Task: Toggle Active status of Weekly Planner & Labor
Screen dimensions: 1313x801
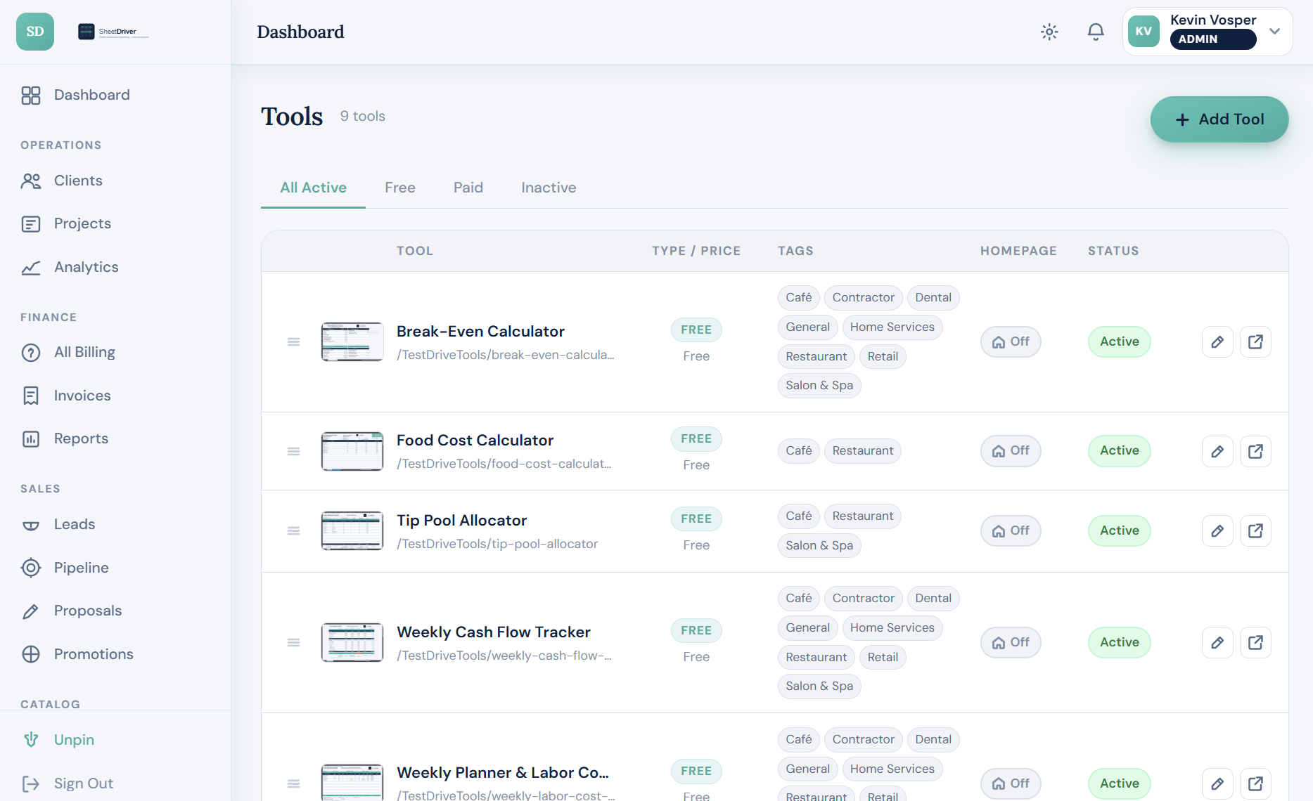Action: coord(1120,783)
